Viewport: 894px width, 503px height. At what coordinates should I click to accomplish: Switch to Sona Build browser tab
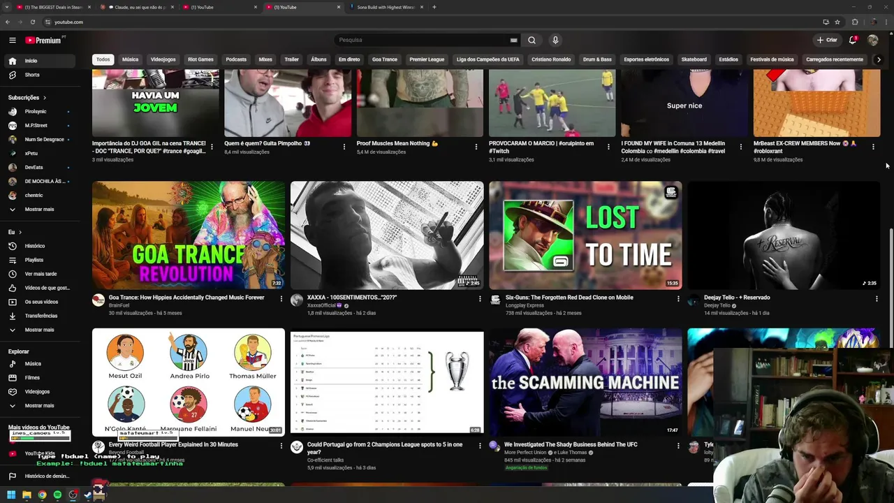[x=386, y=7]
